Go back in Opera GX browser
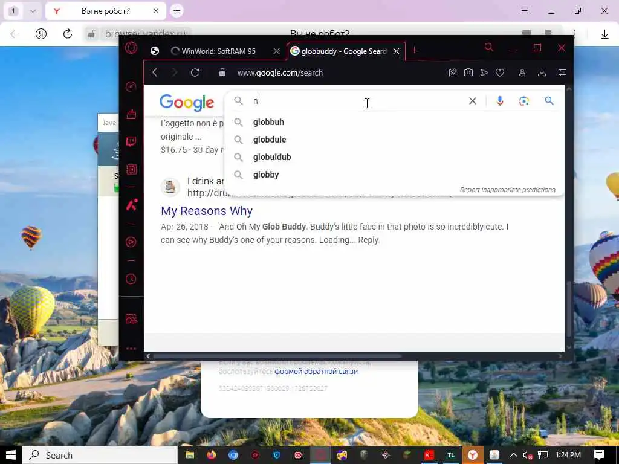 coord(155,72)
